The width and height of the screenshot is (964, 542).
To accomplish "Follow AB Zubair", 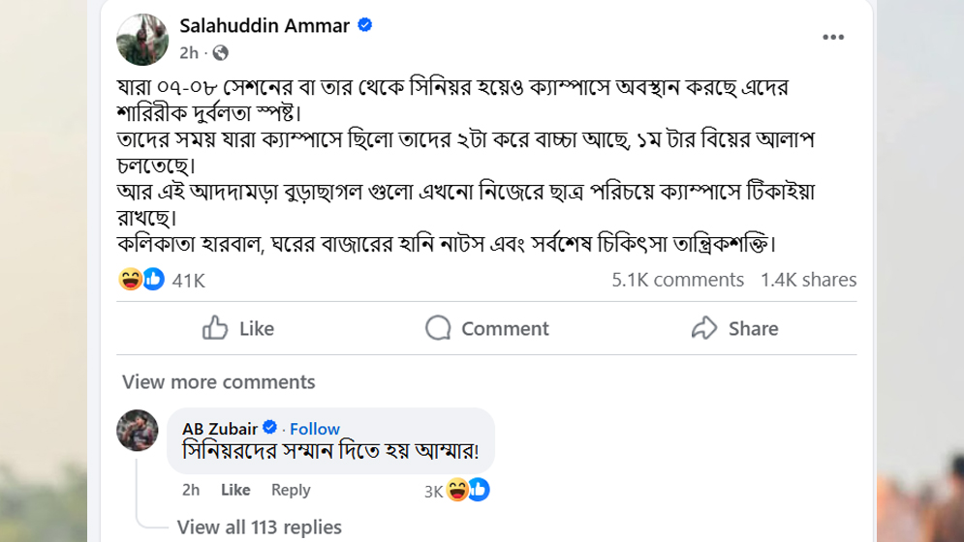I will (x=315, y=429).
